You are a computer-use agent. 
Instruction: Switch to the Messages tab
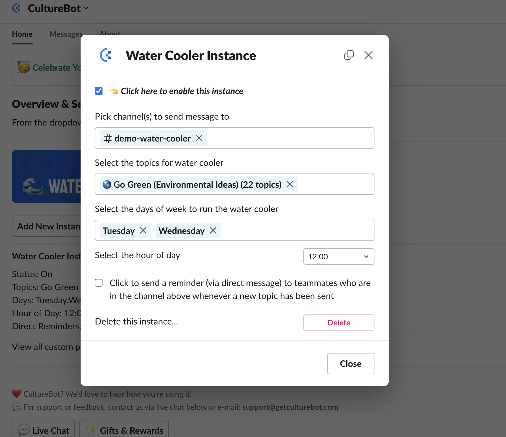click(66, 34)
